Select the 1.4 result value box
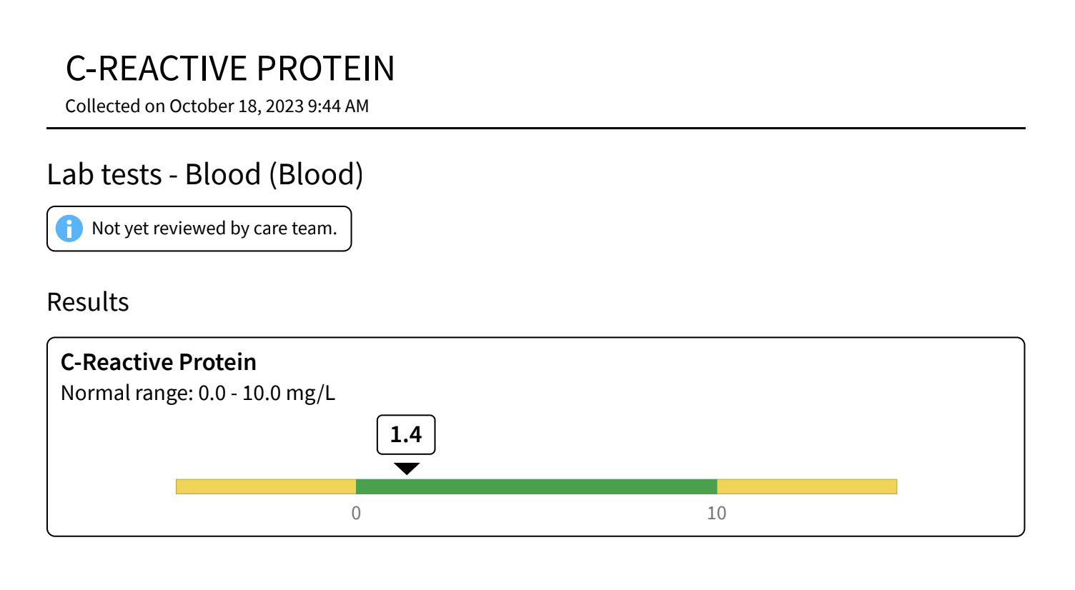Image resolution: width=1075 pixels, height=590 pixels. [x=406, y=434]
